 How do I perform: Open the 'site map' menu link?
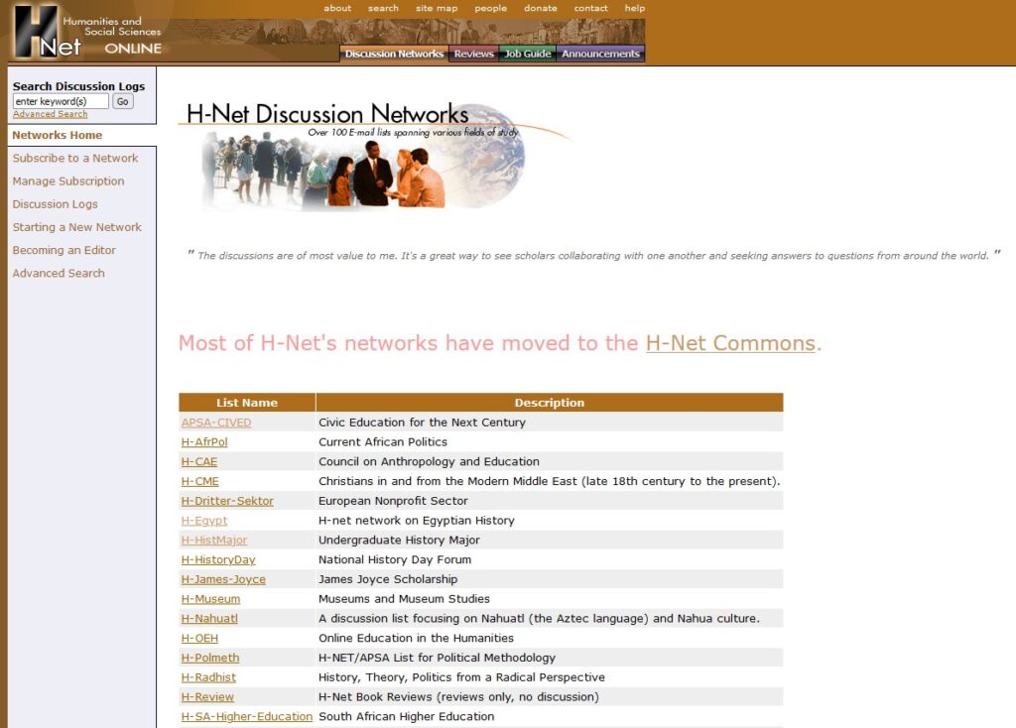437,8
